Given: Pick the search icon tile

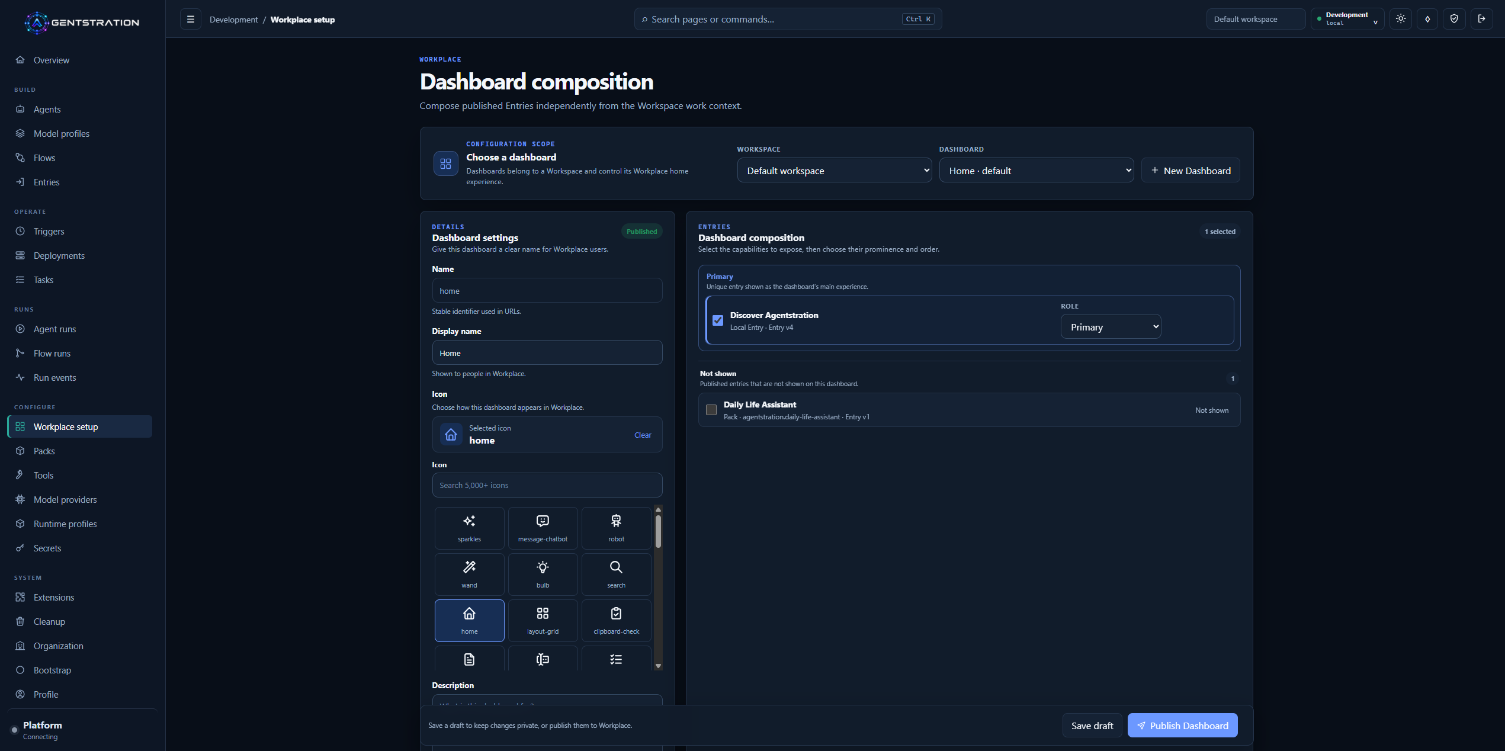Looking at the screenshot, I should pos(616,574).
